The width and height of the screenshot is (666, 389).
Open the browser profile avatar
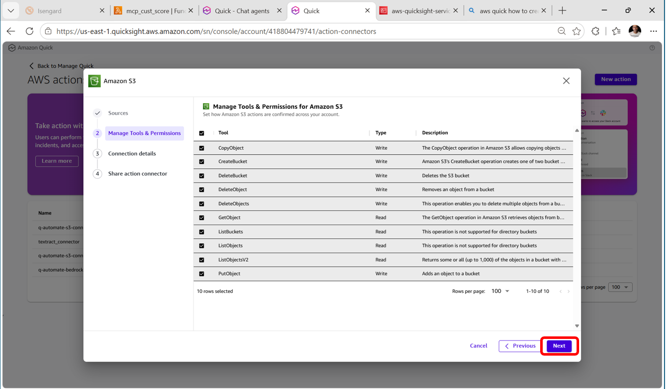(635, 31)
